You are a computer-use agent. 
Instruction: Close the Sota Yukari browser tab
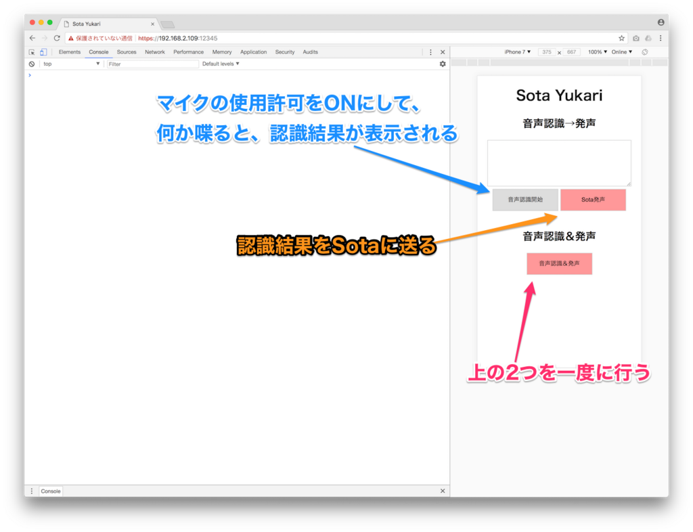tap(152, 24)
